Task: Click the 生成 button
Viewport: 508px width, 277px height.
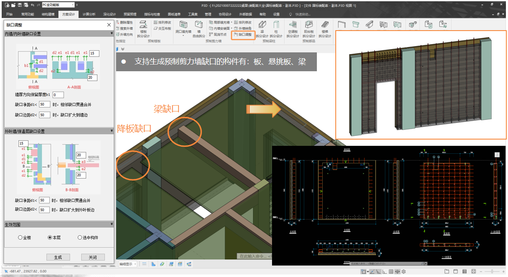Action: 58,257
